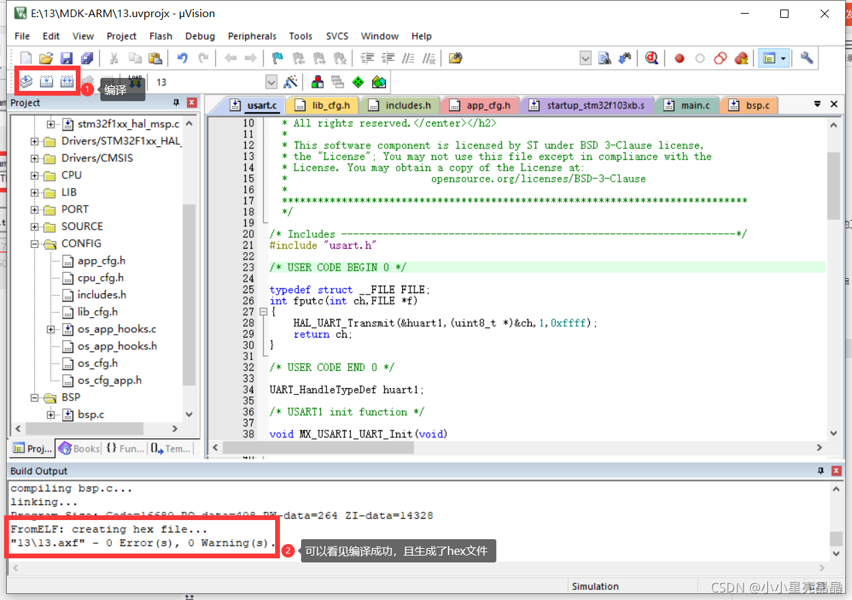Viewport: 852px width, 600px height.
Task: Switch to the Functions panel tab
Action: point(126,449)
